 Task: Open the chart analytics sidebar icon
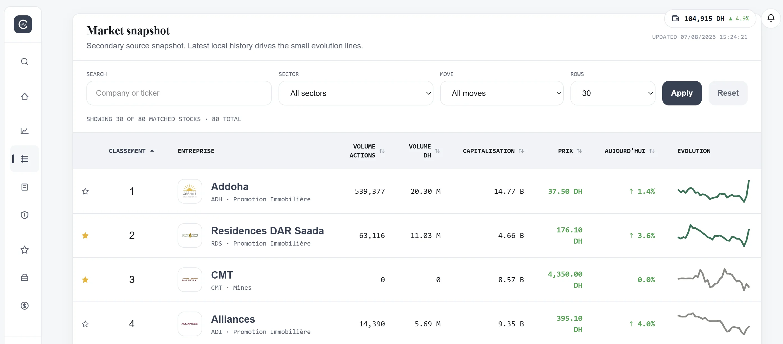pos(25,131)
